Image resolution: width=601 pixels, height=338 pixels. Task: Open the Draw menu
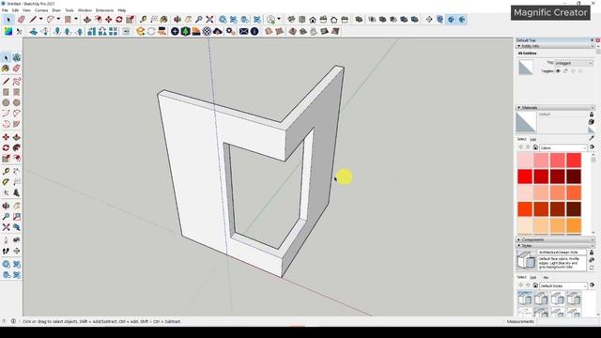[x=56, y=10]
